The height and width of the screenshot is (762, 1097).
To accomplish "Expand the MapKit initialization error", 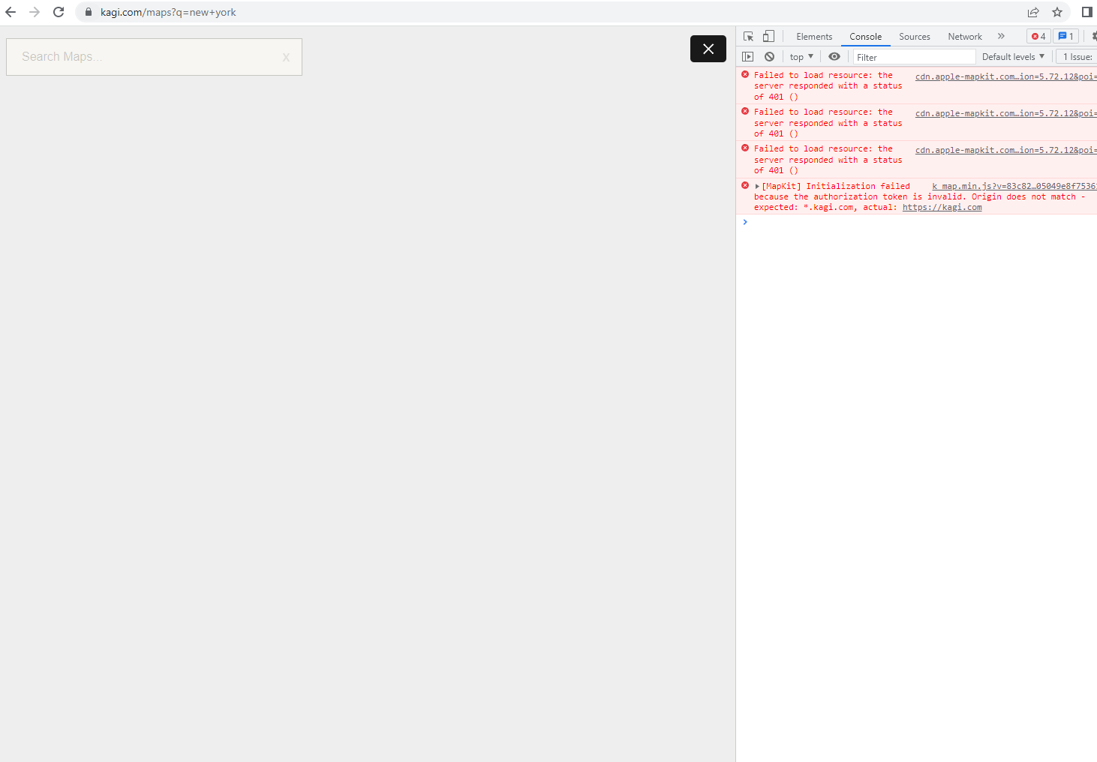I will 757,186.
